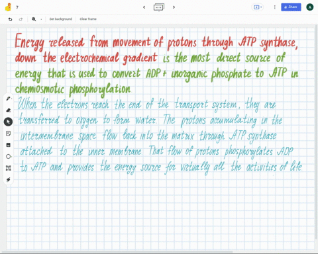Viewport: 318px width, 254px height.
Task: Click Clear frame
Action: point(88,19)
